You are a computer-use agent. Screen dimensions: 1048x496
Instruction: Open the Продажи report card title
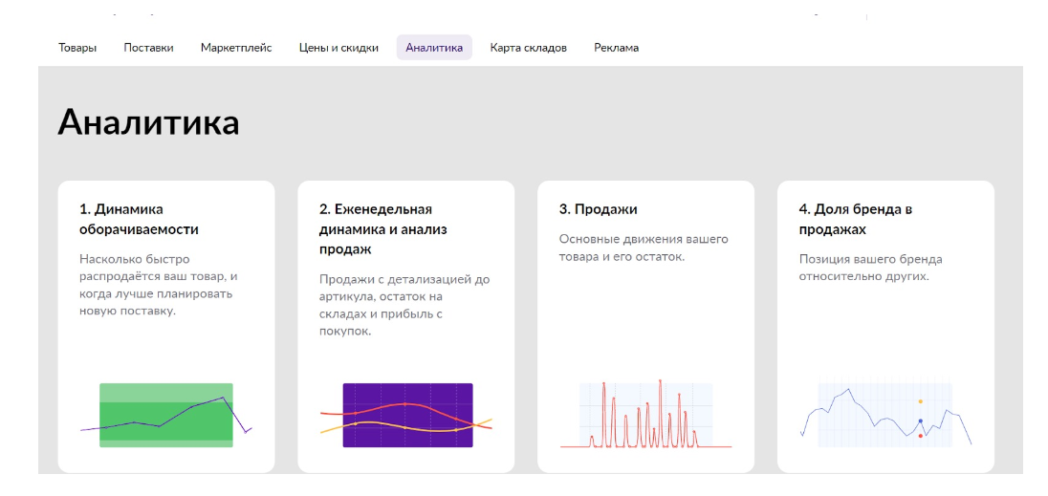599,209
